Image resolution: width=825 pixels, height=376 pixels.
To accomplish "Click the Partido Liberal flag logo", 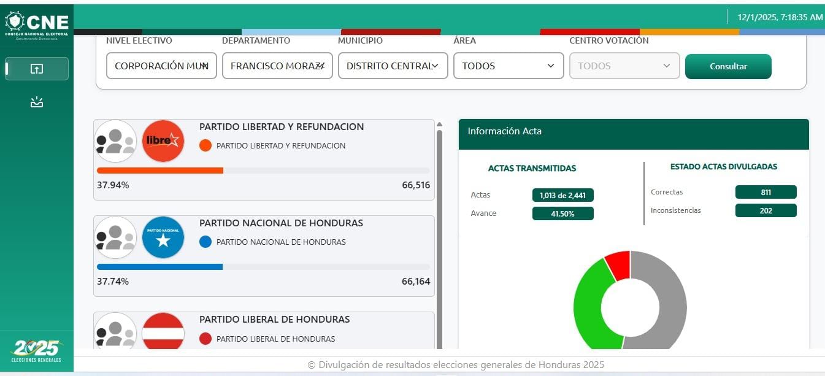I will click(163, 332).
